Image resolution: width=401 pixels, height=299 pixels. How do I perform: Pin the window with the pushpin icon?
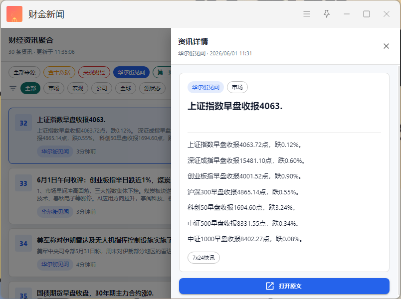(x=327, y=14)
